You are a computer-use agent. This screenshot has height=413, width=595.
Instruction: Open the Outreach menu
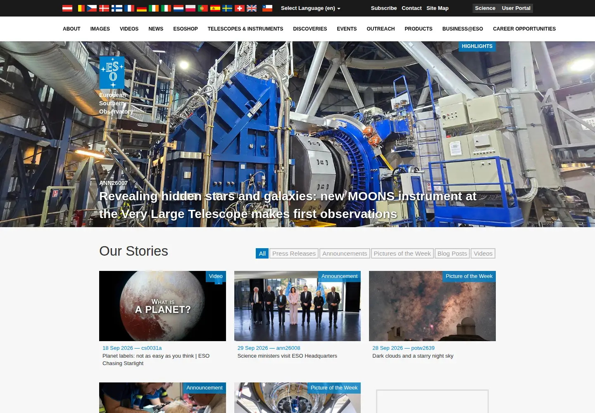tap(381, 29)
